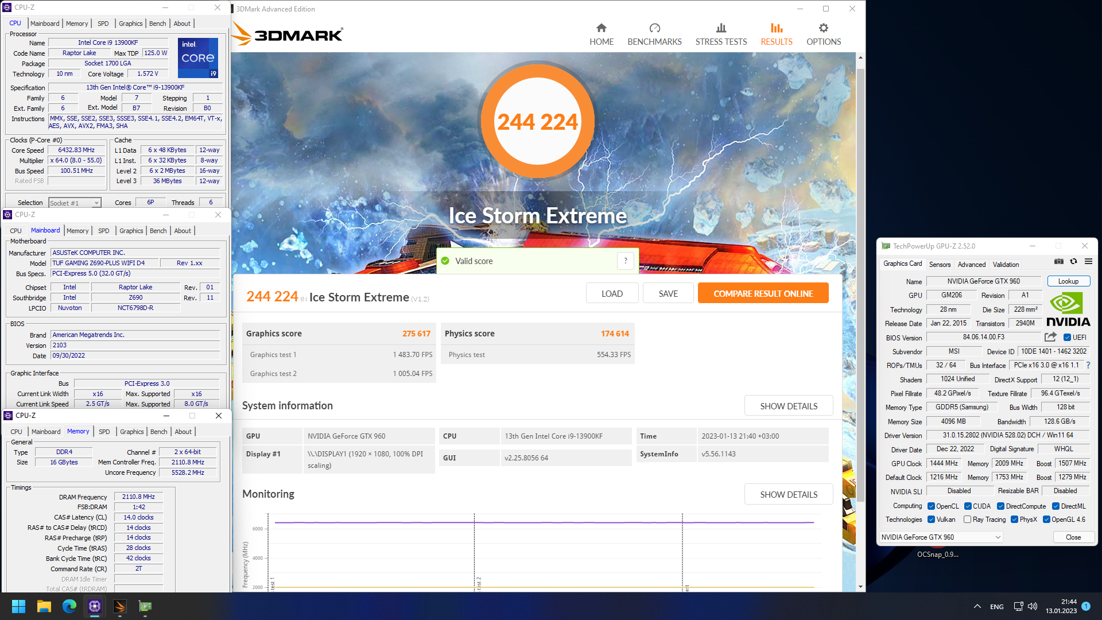Click the SAVE button in 3DMark
The height and width of the screenshot is (620, 1102).
668,293
